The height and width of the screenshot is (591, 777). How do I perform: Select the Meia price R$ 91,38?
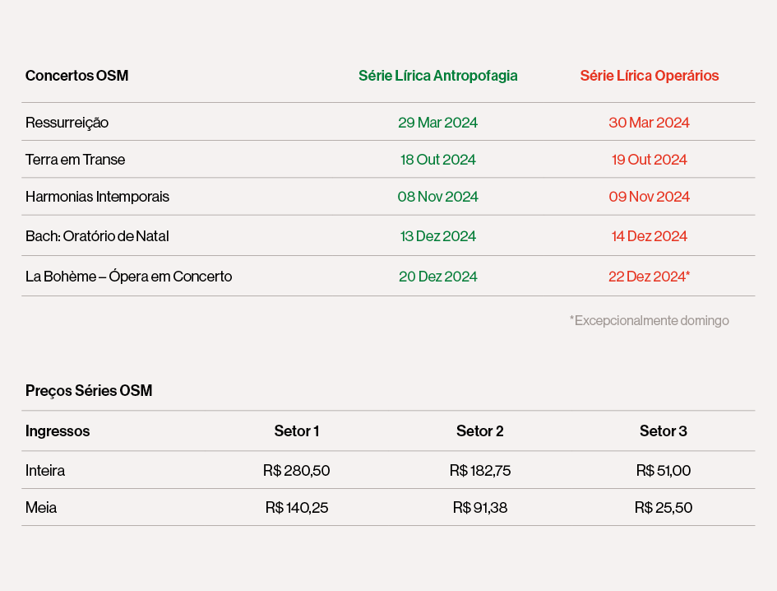point(479,507)
